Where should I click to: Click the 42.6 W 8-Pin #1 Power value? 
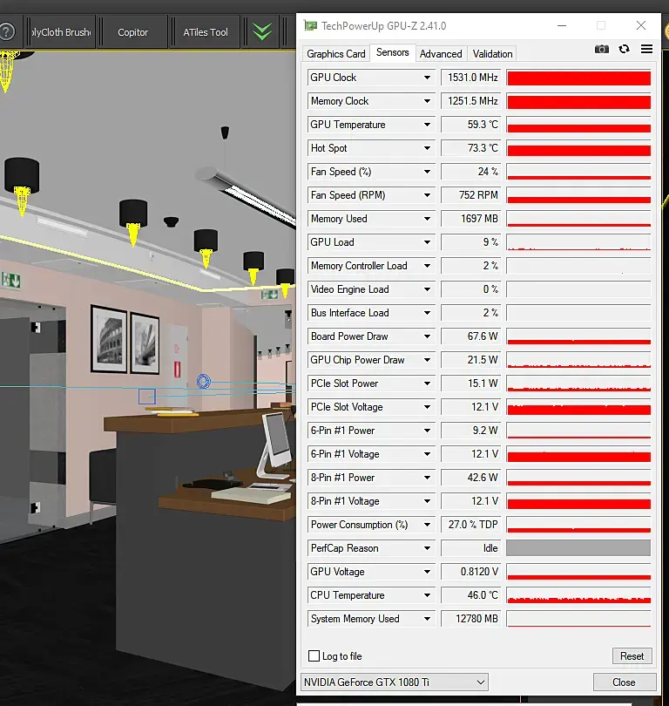470,478
